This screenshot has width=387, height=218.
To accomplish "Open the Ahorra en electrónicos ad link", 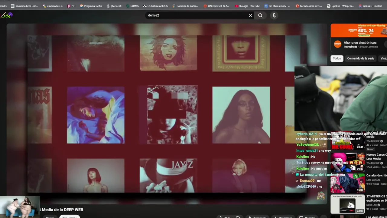I will click(360, 43).
